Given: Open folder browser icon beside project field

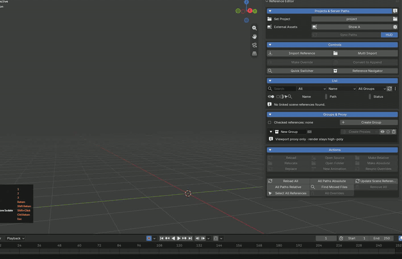Looking at the screenshot, I should pos(395,19).
